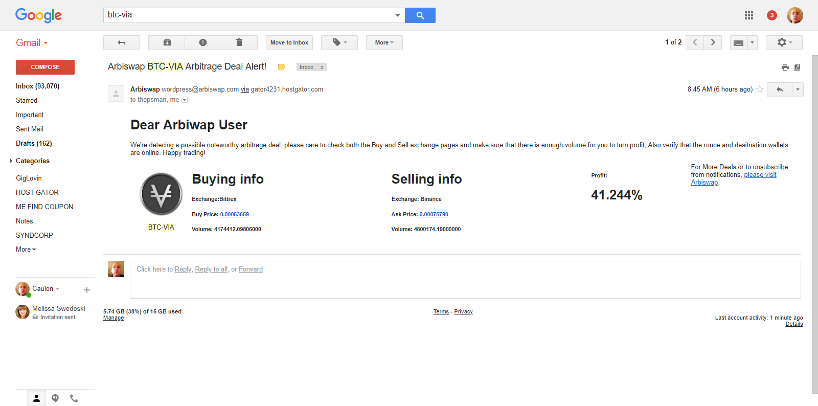Image resolution: width=818 pixels, height=406 pixels.
Task: Click the COMPOSE button
Action: [45, 67]
